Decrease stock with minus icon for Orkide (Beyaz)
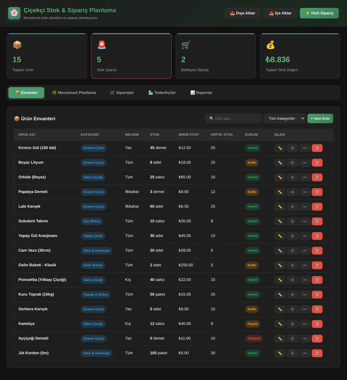 coord(305,177)
